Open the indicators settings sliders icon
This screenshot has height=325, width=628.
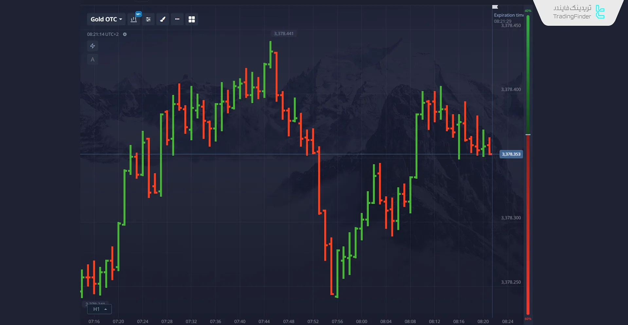[x=148, y=20]
